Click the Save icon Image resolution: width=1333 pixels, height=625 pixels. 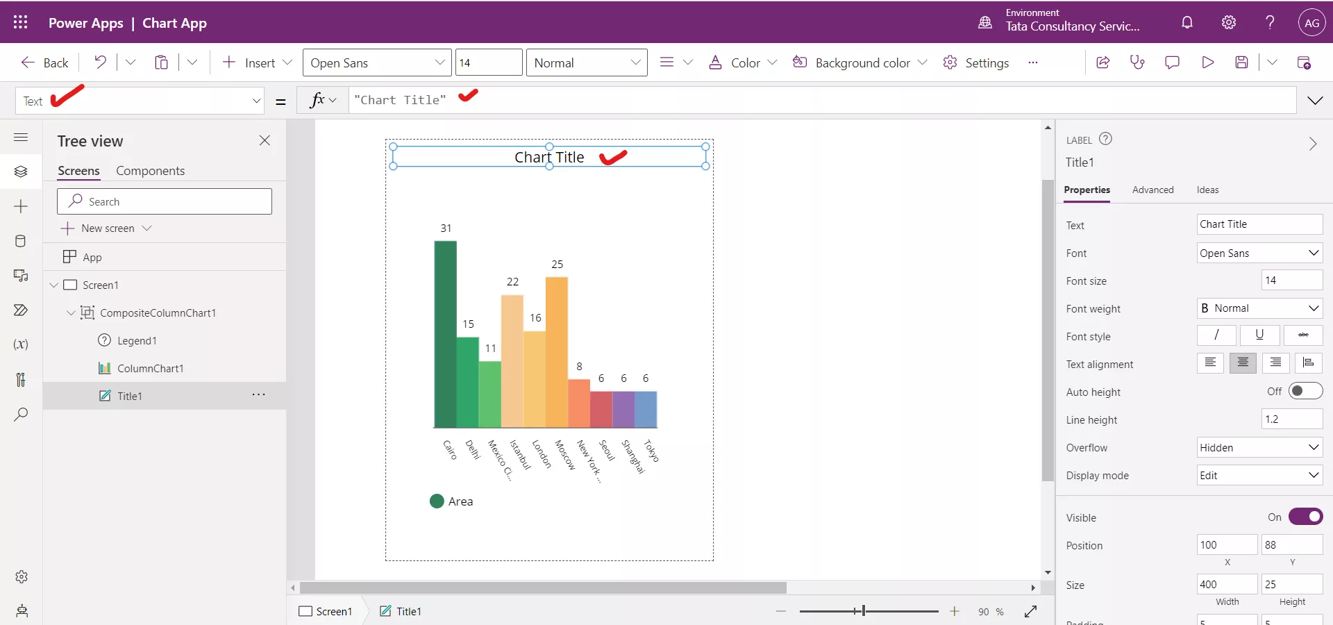tap(1242, 62)
